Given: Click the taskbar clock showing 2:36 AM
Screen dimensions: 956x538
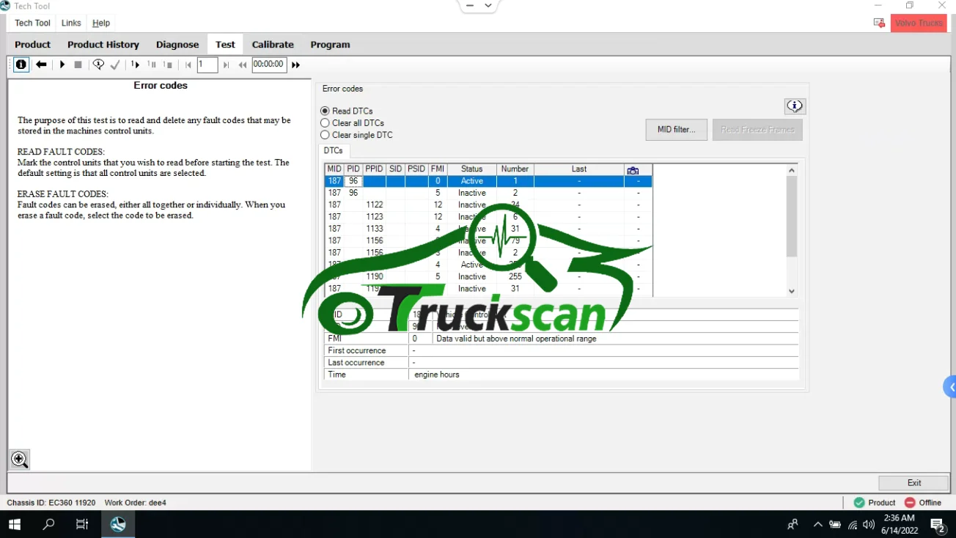Looking at the screenshot, I should pyautogui.click(x=899, y=524).
